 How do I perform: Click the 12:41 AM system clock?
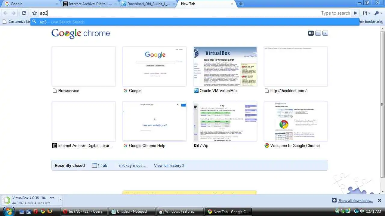374,211
